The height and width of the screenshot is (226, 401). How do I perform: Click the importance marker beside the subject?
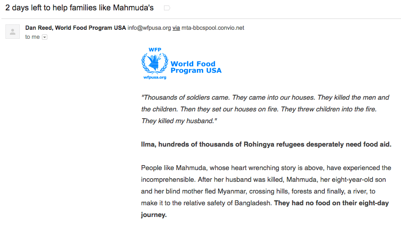coord(167,8)
